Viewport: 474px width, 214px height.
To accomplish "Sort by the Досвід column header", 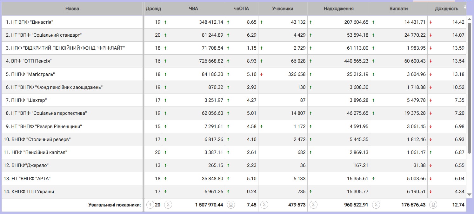I will (x=153, y=9).
